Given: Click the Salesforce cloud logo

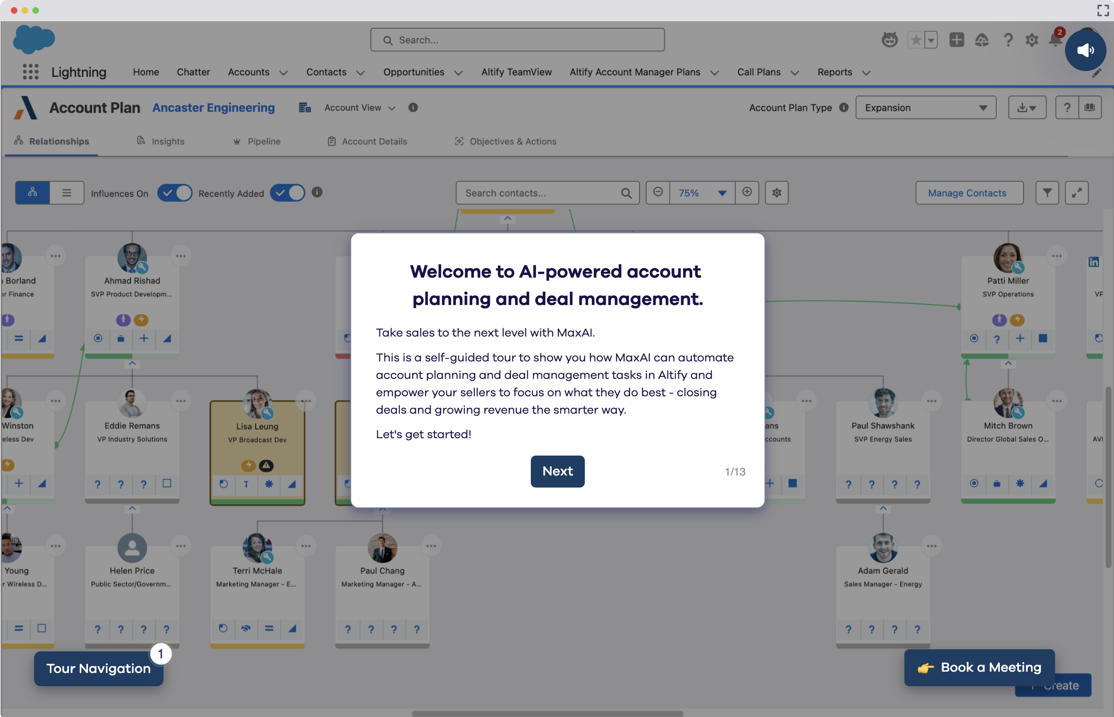Looking at the screenshot, I should click(34, 39).
